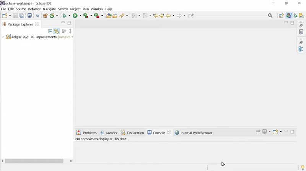The image size is (306, 171).
Task: Click the magnifier Quick Access search icon
Action: pos(270,16)
